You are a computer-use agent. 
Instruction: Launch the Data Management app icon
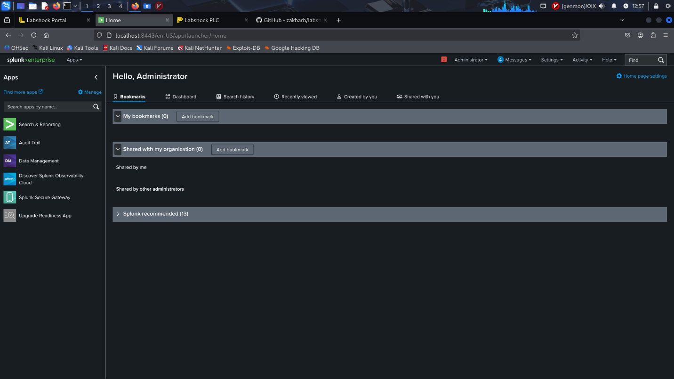(x=9, y=161)
